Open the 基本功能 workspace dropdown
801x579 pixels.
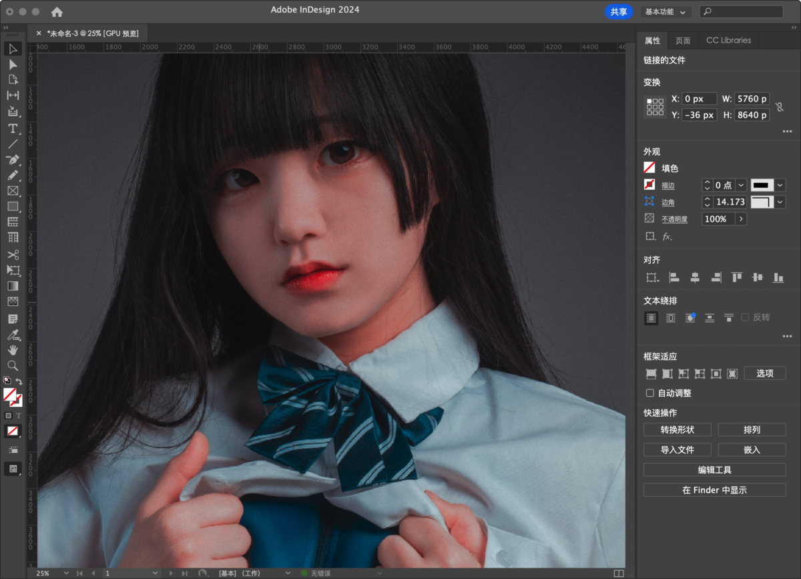[x=665, y=12]
